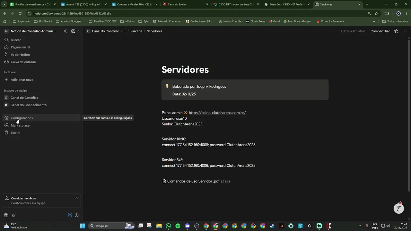Open Lixeira trash
The height and width of the screenshot is (231, 411).
click(41, 133)
